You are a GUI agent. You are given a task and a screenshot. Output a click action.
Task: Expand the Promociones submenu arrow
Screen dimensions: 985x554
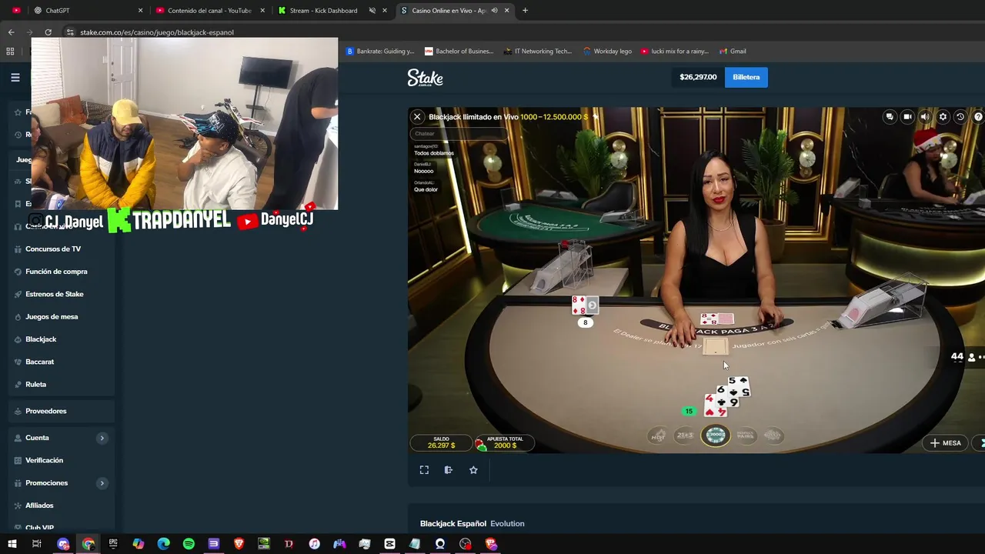(102, 483)
